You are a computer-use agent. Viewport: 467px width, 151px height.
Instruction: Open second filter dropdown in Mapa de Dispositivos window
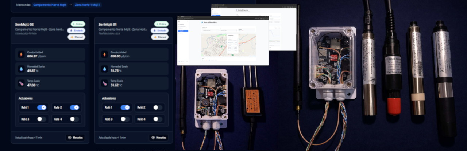coord(228,30)
